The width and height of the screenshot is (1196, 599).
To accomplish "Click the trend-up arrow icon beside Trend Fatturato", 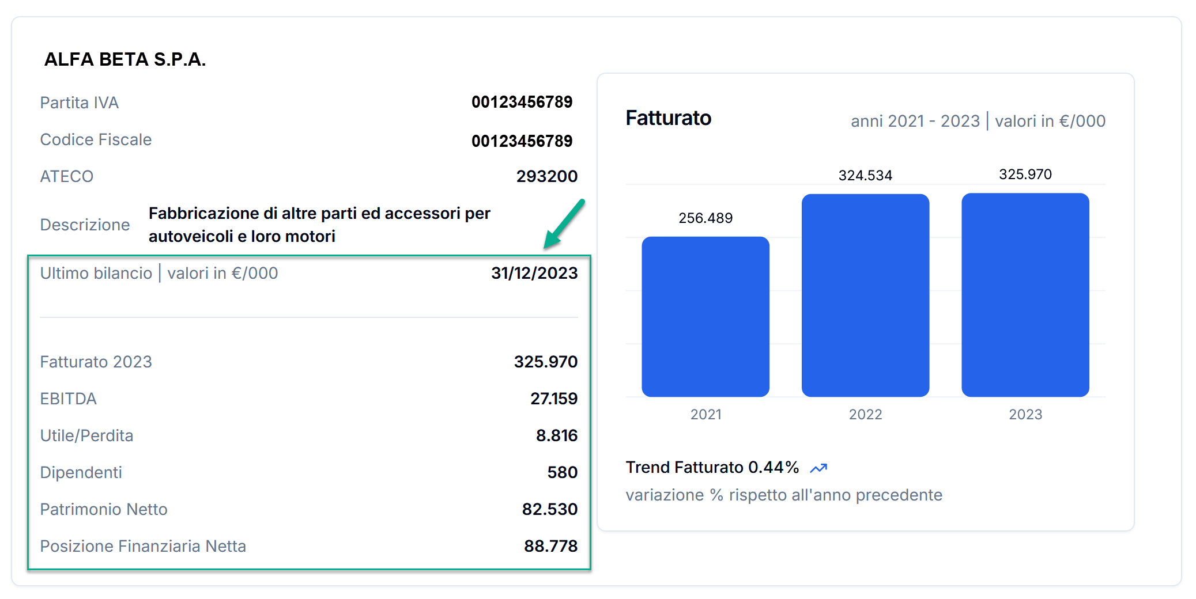I will tap(818, 468).
